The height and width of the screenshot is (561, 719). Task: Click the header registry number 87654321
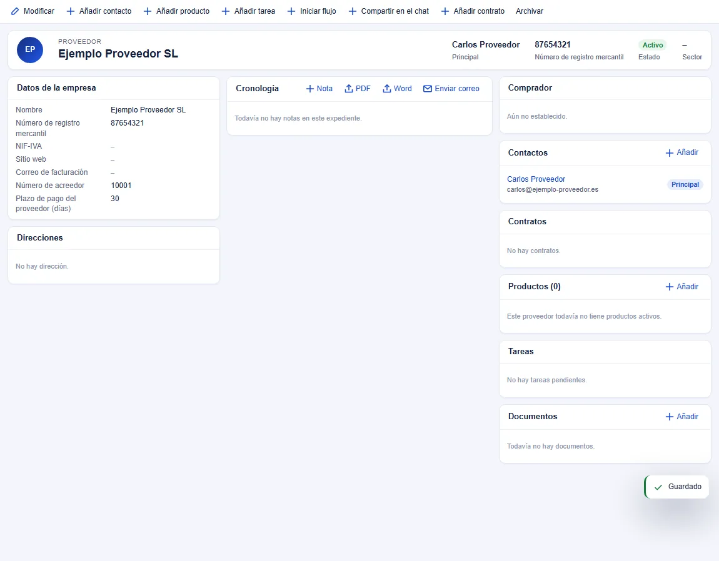553,44
